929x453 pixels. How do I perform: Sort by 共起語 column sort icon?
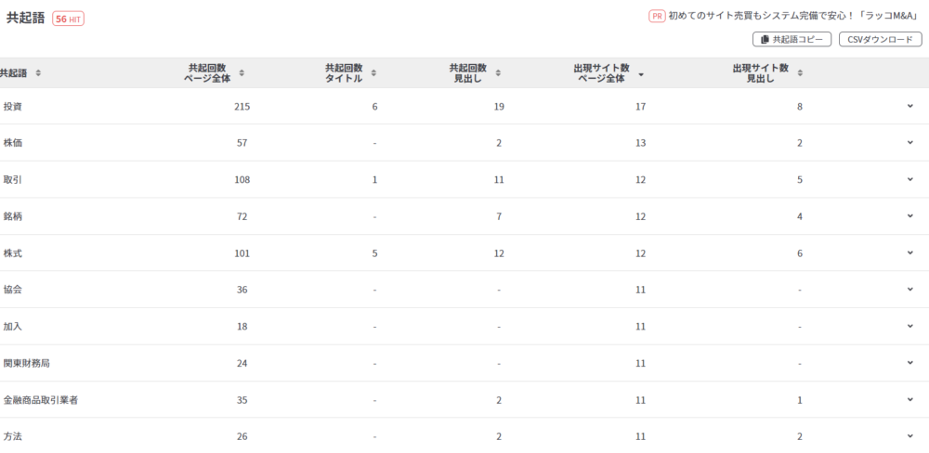click(x=38, y=72)
